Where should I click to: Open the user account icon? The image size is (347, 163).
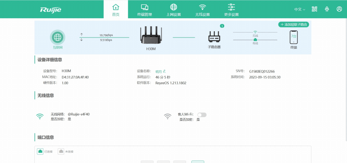pos(339,9)
